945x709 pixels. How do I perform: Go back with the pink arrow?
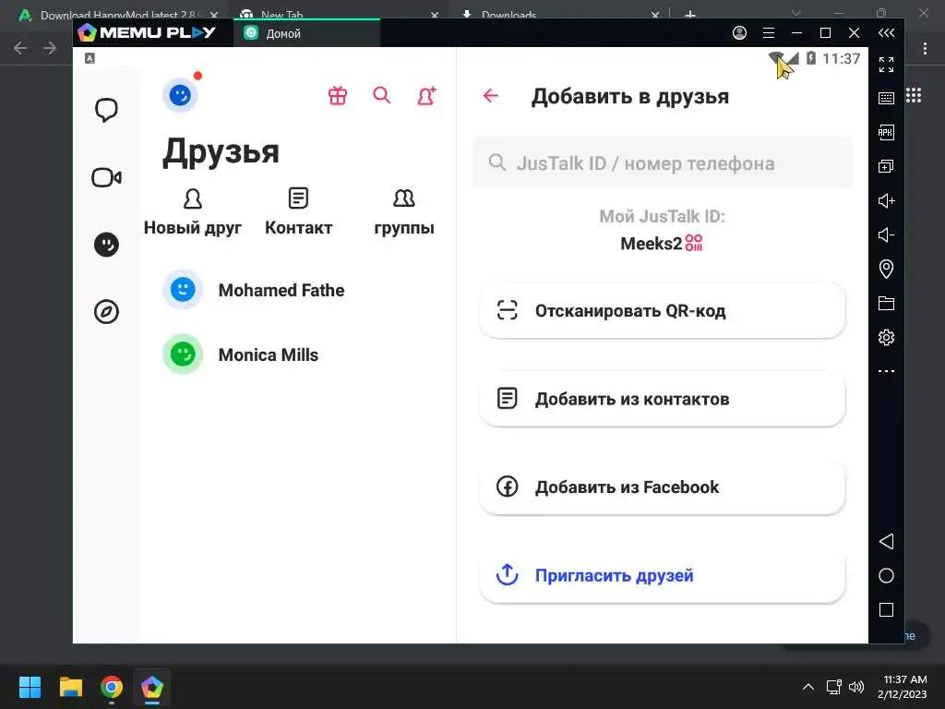(491, 95)
